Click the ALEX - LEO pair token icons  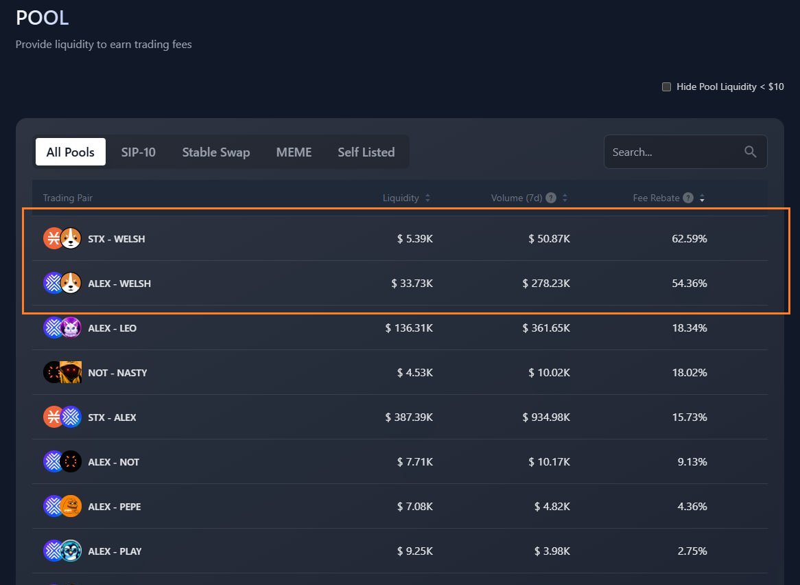click(62, 328)
